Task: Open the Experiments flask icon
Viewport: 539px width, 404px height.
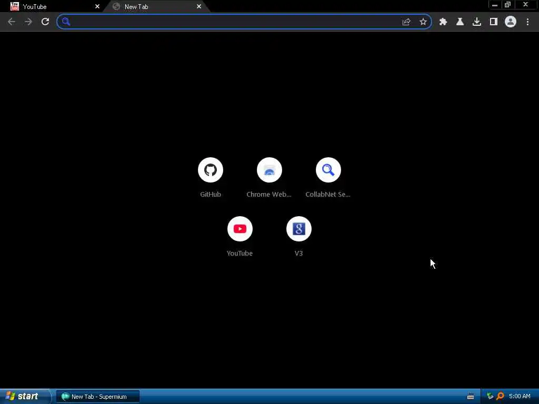Action: [x=460, y=22]
